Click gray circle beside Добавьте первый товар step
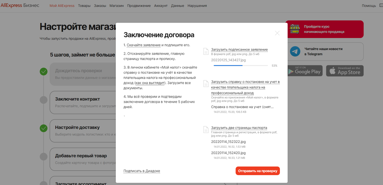Image resolution: width=383 pixels, height=185 pixels. point(43,157)
